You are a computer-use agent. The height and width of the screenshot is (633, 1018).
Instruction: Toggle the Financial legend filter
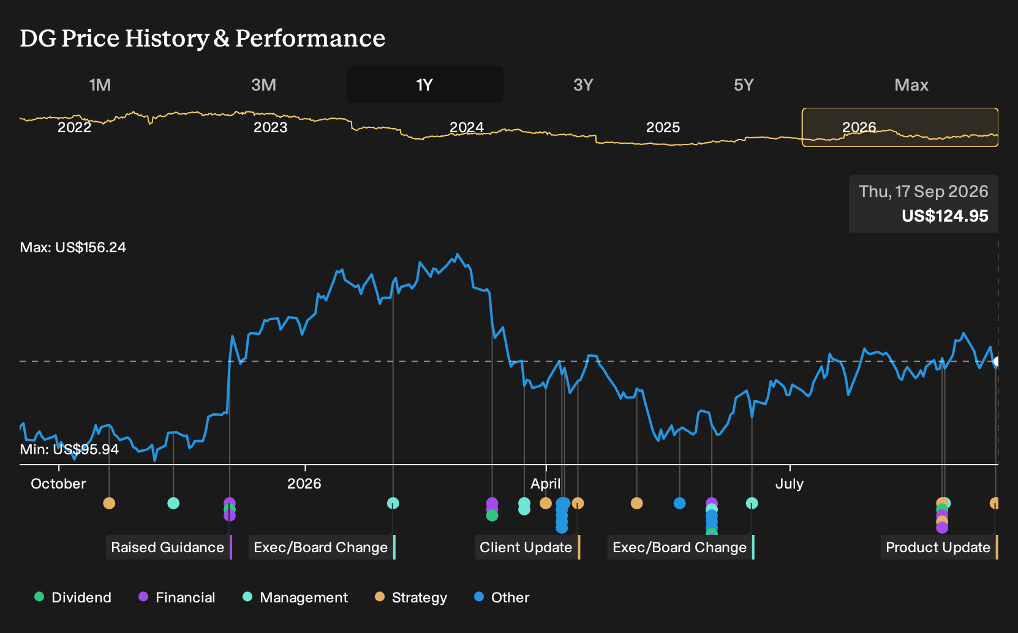(176, 597)
